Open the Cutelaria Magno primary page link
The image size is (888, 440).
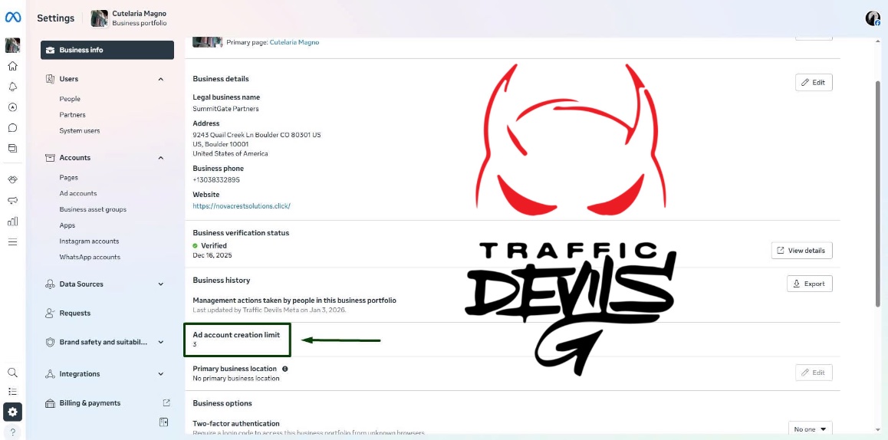(x=294, y=42)
